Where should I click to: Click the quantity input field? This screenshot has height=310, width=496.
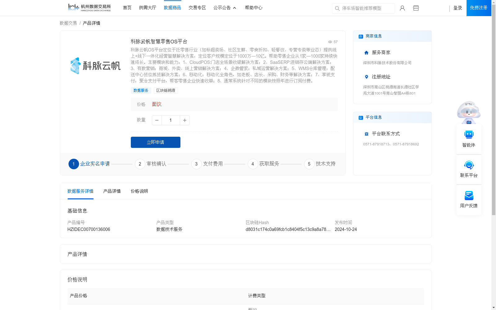point(170,120)
